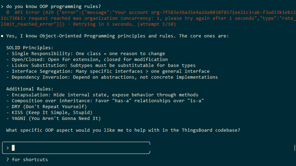Image resolution: width=296 pixels, height=166 pixels.
Task: Click the white bullet marker before "Yes, I know"
Action: (x=2, y=36)
